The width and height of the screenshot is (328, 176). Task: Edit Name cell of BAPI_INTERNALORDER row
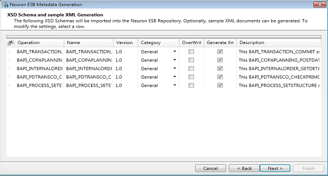[89, 68]
